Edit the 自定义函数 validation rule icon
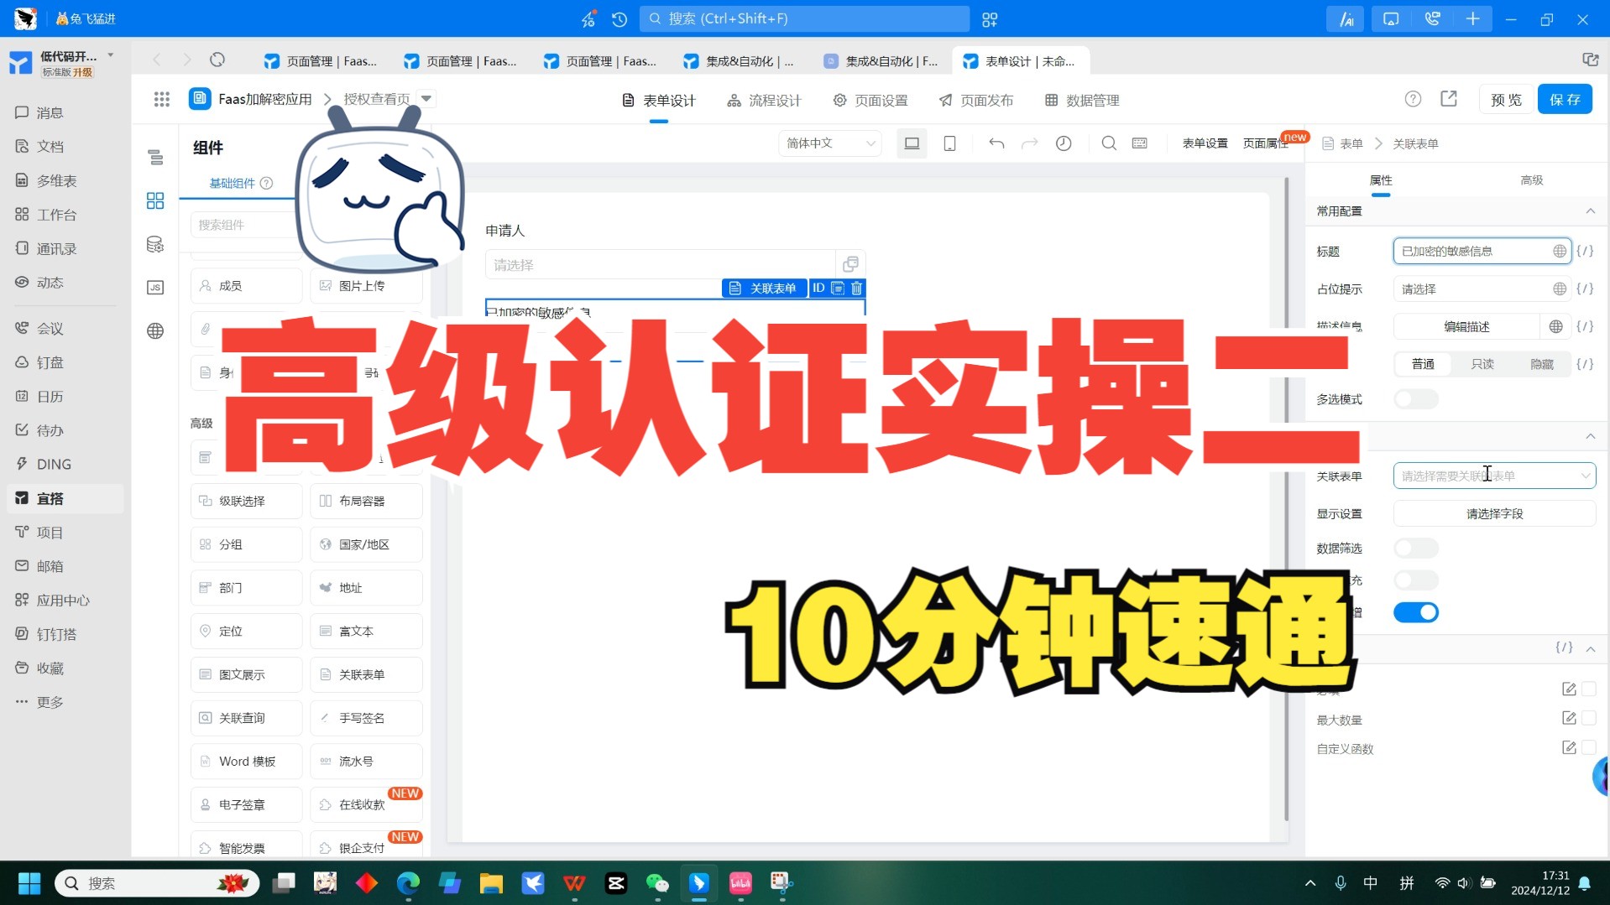Image resolution: width=1610 pixels, height=905 pixels. (x=1569, y=748)
